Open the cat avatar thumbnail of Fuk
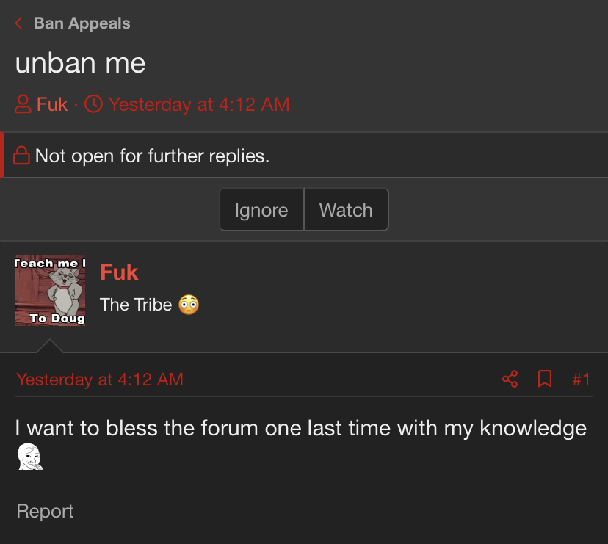The width and height of the screenshot is (608, 544). [50, 291]
